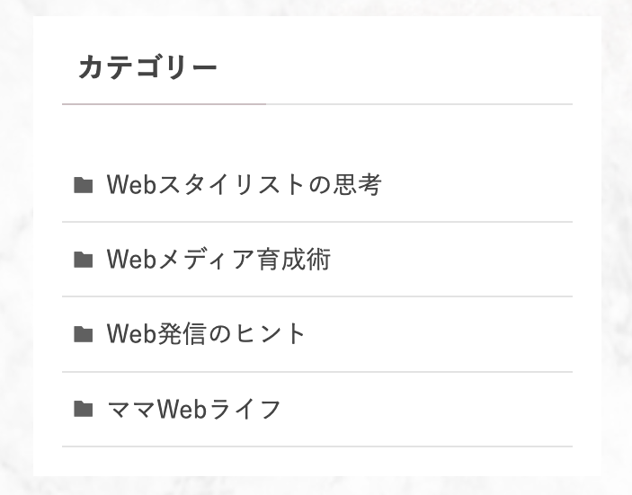The width and height of the screenshot is (632, 495).
Task: Open the Webスタイリストの思考 category
Action: click(244, 185)
